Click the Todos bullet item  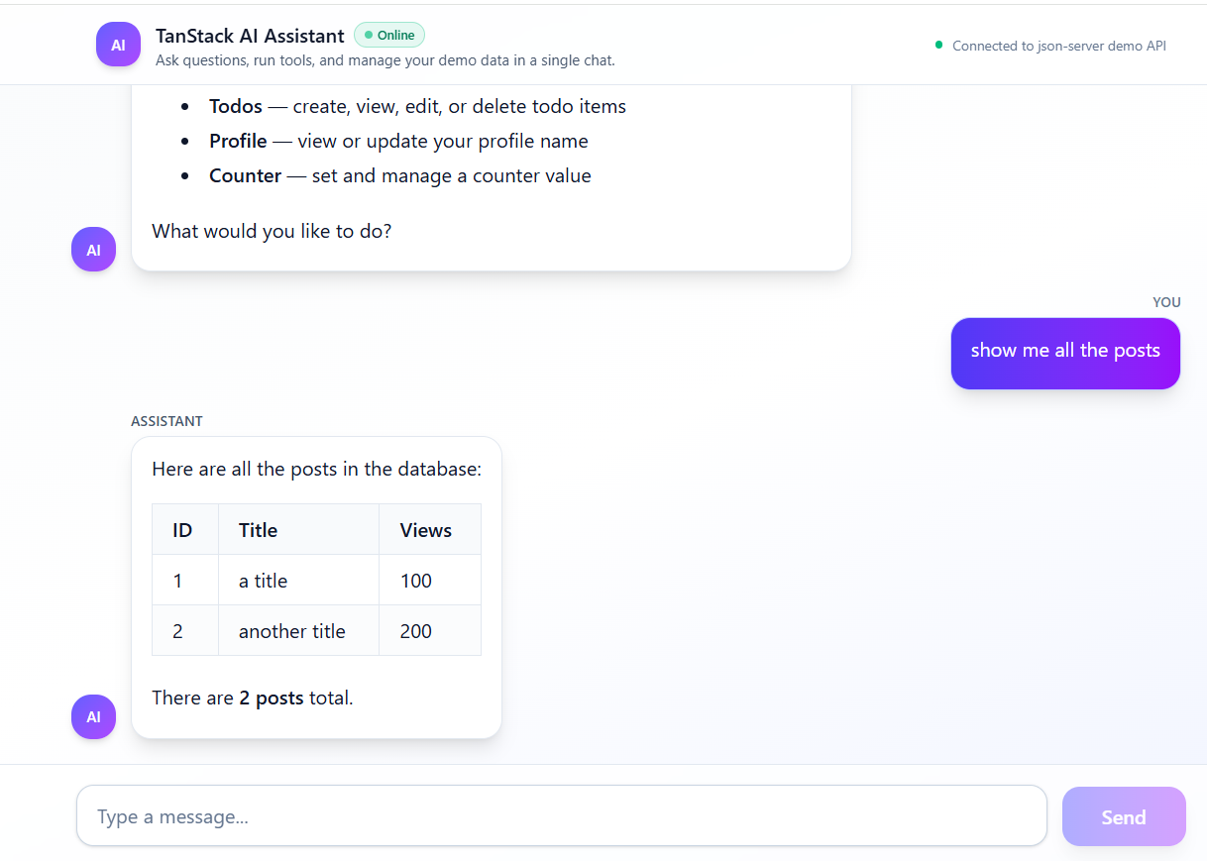416,106
